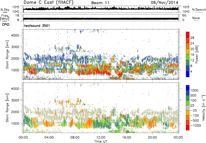Click the 'Nave' legend label

click(196, 18)
